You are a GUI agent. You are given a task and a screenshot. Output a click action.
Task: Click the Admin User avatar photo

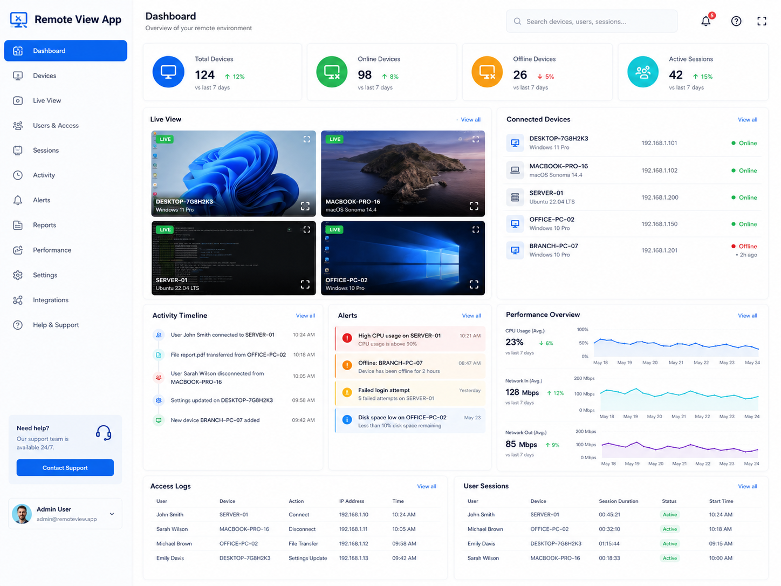(x=22, y=514)
